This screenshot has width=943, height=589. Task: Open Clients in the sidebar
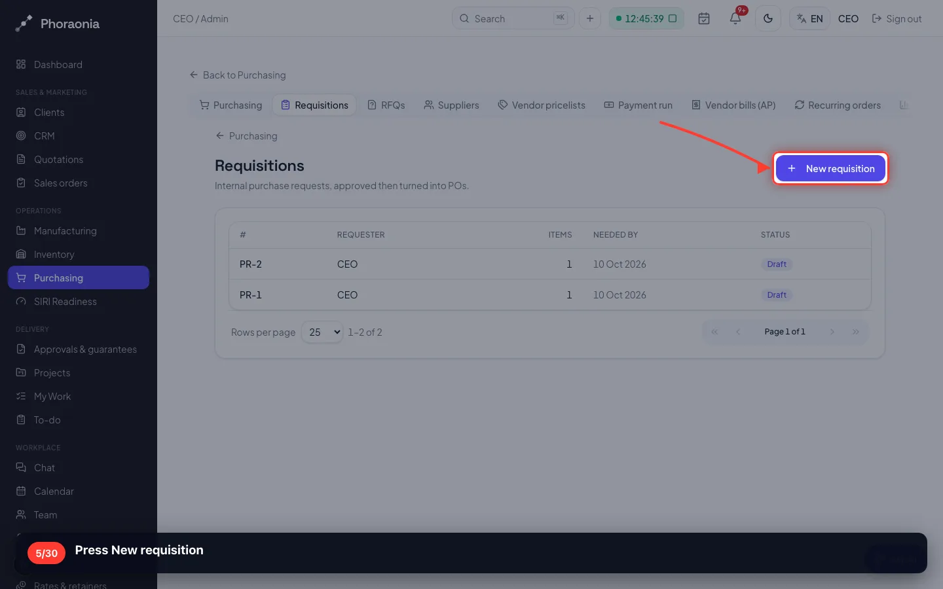pyautogui.click(x=79, y=113)
